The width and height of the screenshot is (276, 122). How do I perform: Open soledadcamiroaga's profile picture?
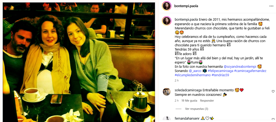point(167,92)
